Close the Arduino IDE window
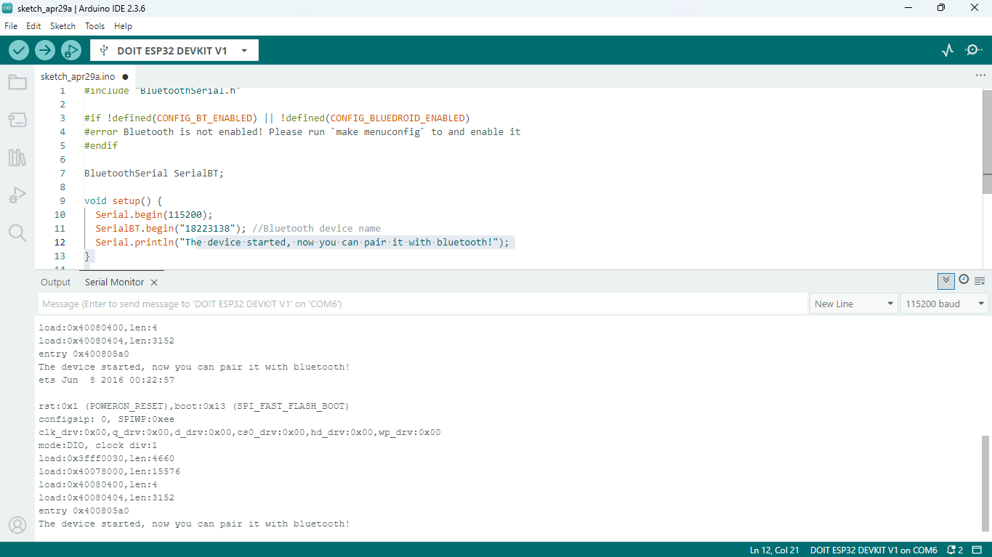 click(x=975, y=8)
